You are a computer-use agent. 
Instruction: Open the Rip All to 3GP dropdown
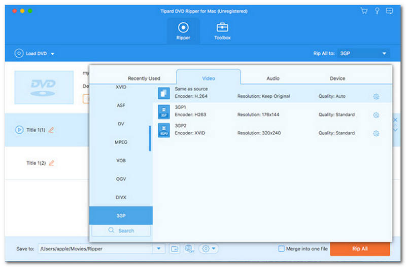(363, 54)
